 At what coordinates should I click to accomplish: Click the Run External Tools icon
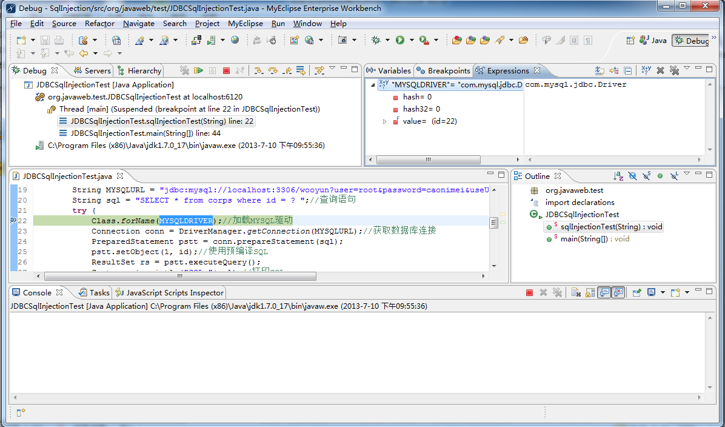tap(424, 40)
